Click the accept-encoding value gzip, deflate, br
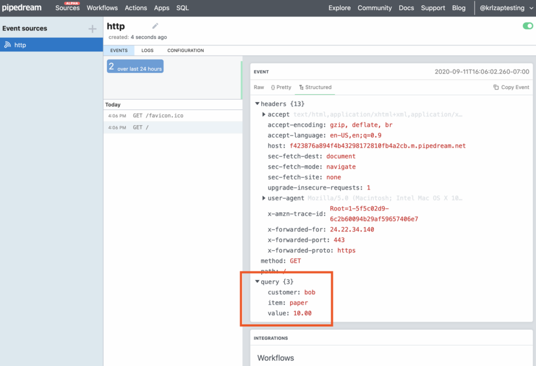536x366 pixels. pos(361,125)
